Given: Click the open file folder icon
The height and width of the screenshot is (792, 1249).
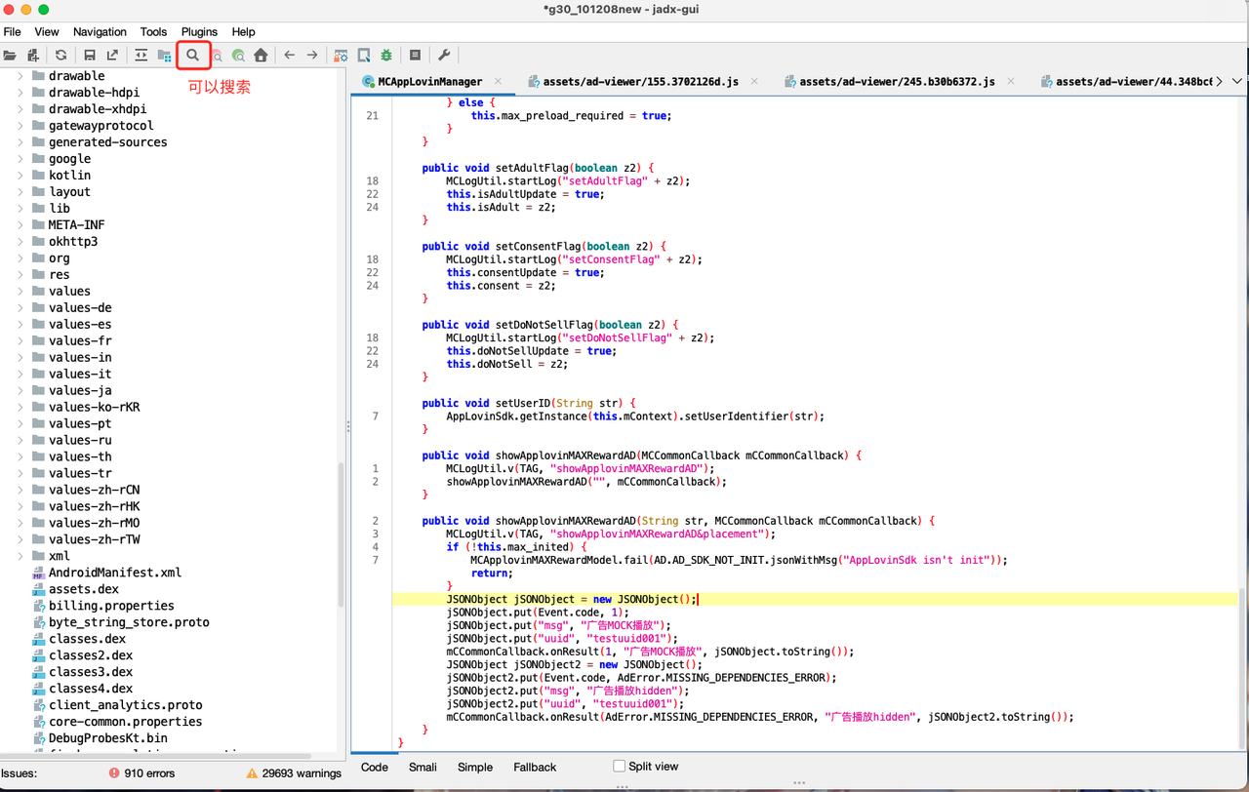Looking at the screenshot, I should pos(10,56).
